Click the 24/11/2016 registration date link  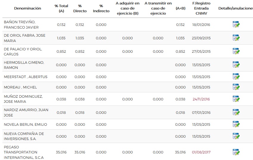201,99
